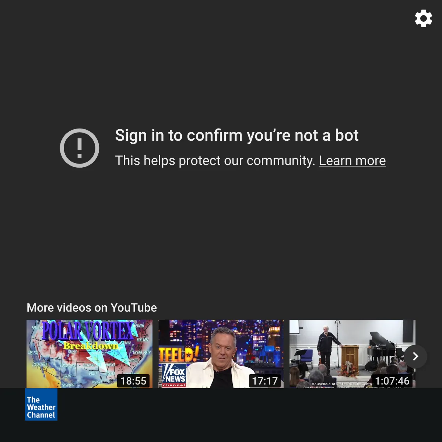Open the church sermon video thumbnail
The height and width of the screenshot is (442, 442).
click(352, 354)
